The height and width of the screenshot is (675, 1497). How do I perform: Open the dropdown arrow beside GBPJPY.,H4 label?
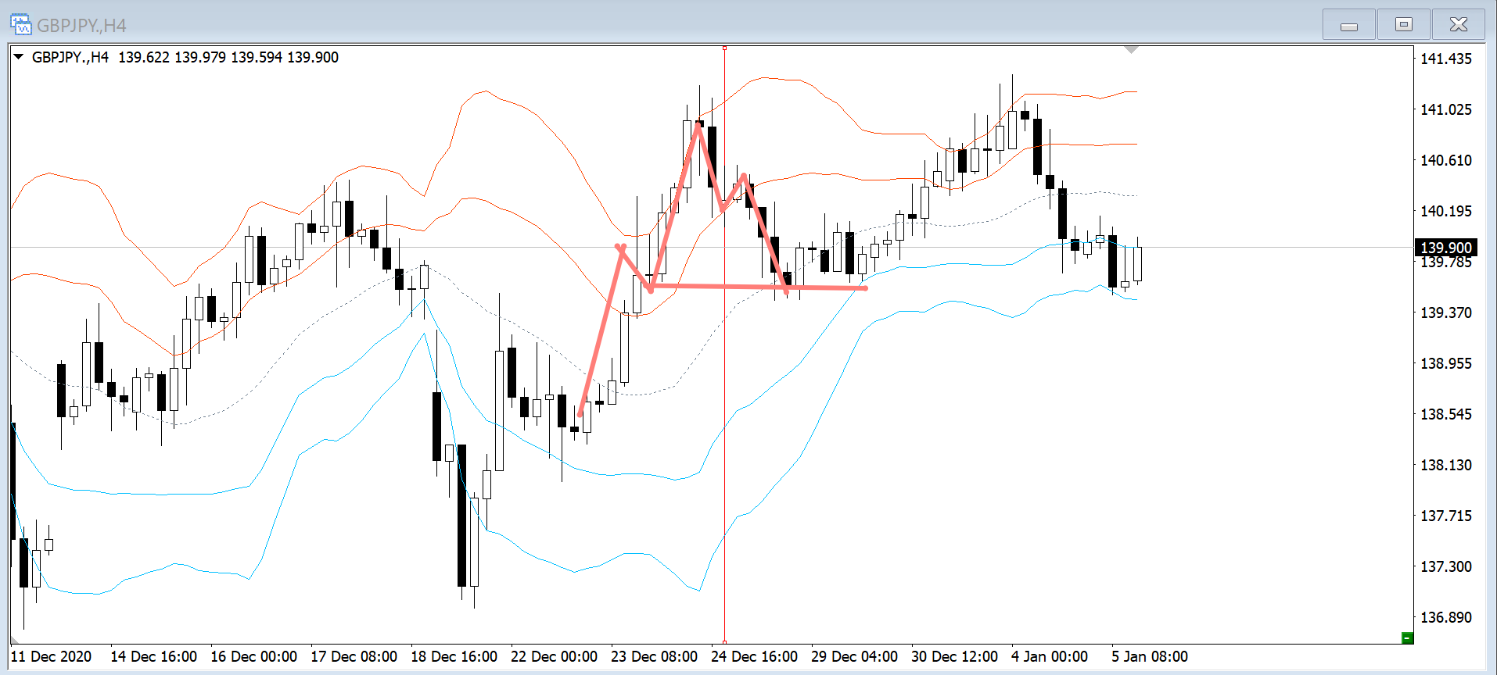click(x=18, y=57)
